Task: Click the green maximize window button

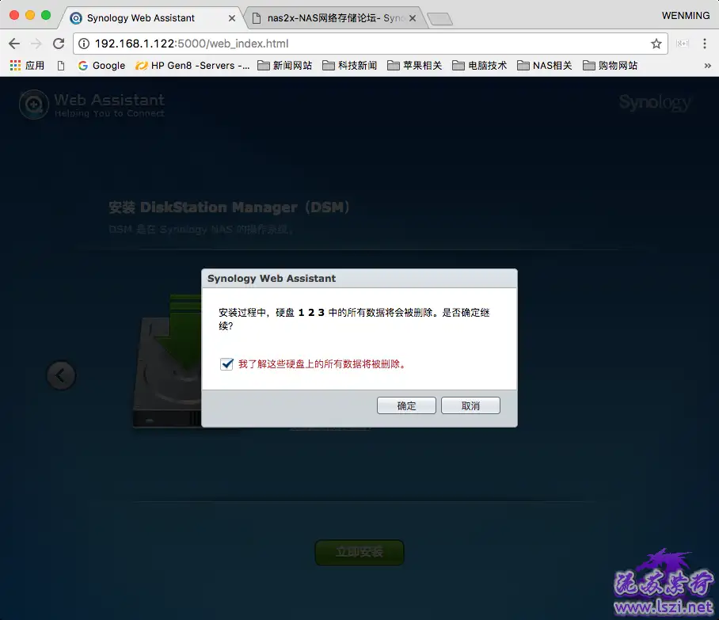Action: tap(46, 15)
